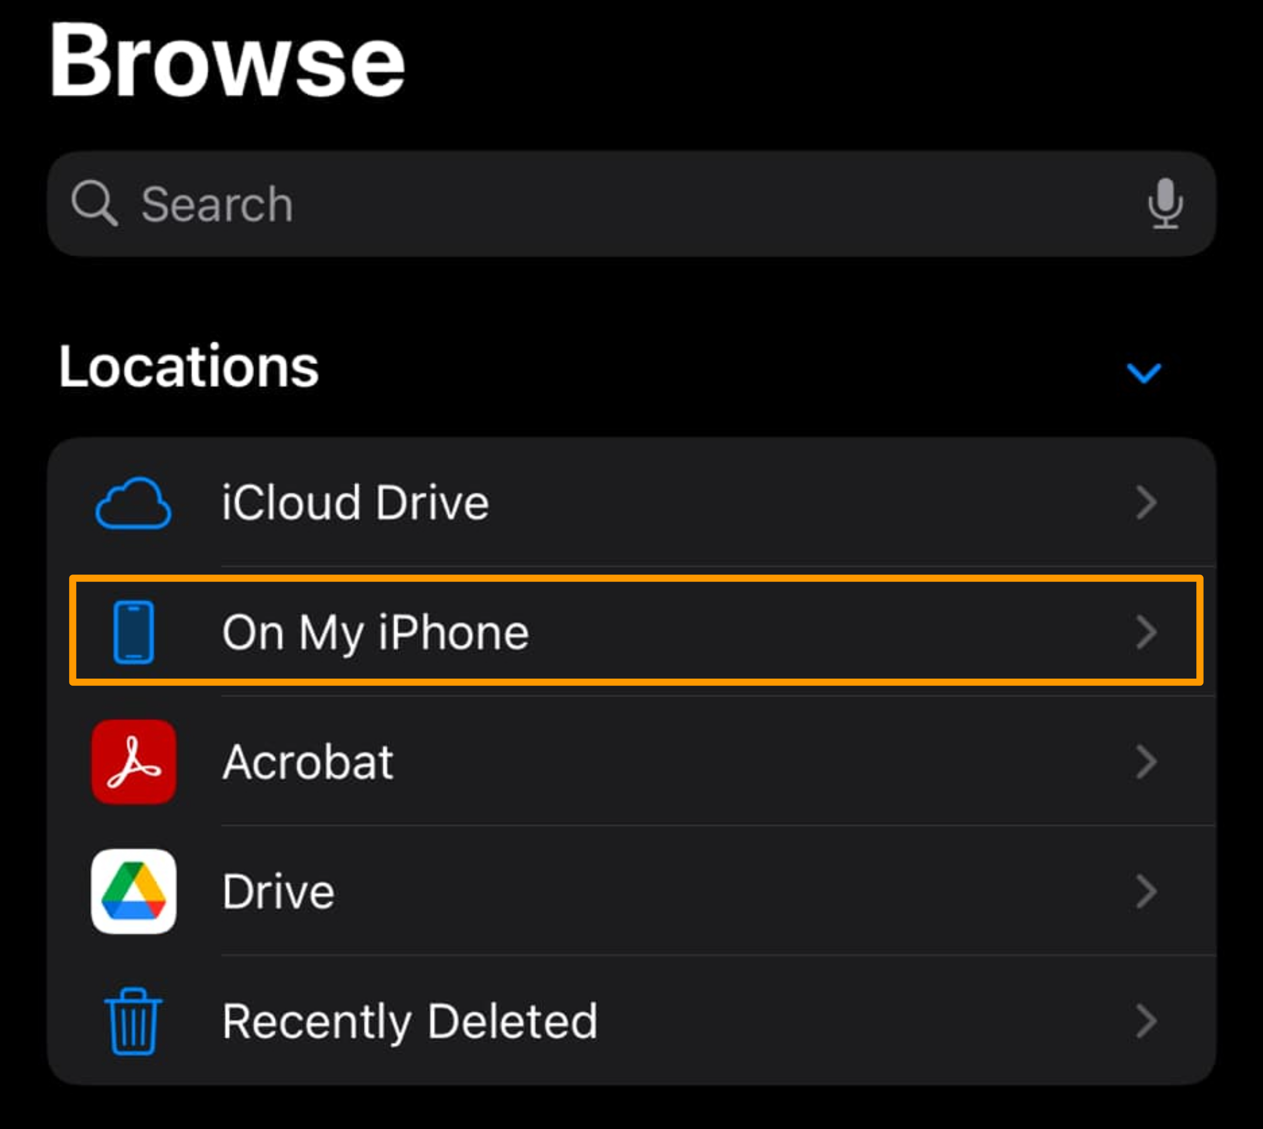Tap the red Adobe Acrobat icon
The width and height of the screenshot is (1263, 1129).
coord(133,762)
